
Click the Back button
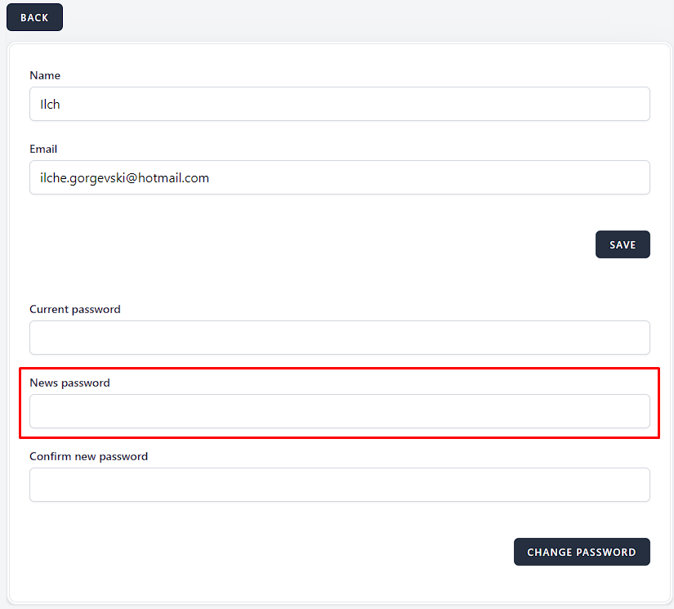tap(34, 18)
